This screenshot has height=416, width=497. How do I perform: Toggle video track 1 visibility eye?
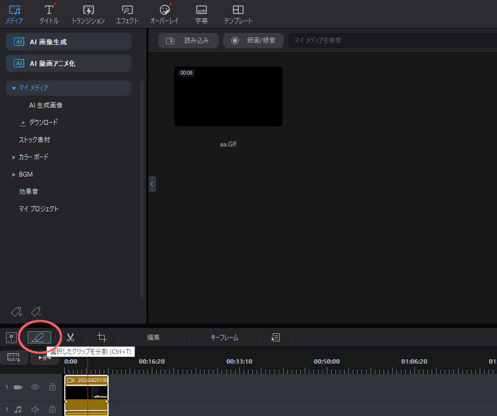(x=35, y=387)
